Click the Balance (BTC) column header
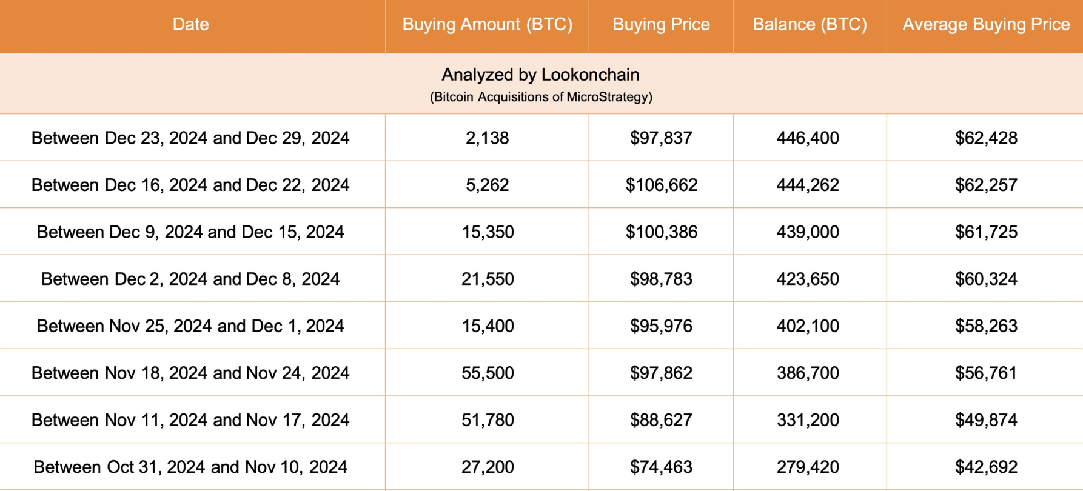1083x491 pixels. (x=810, y=24)
